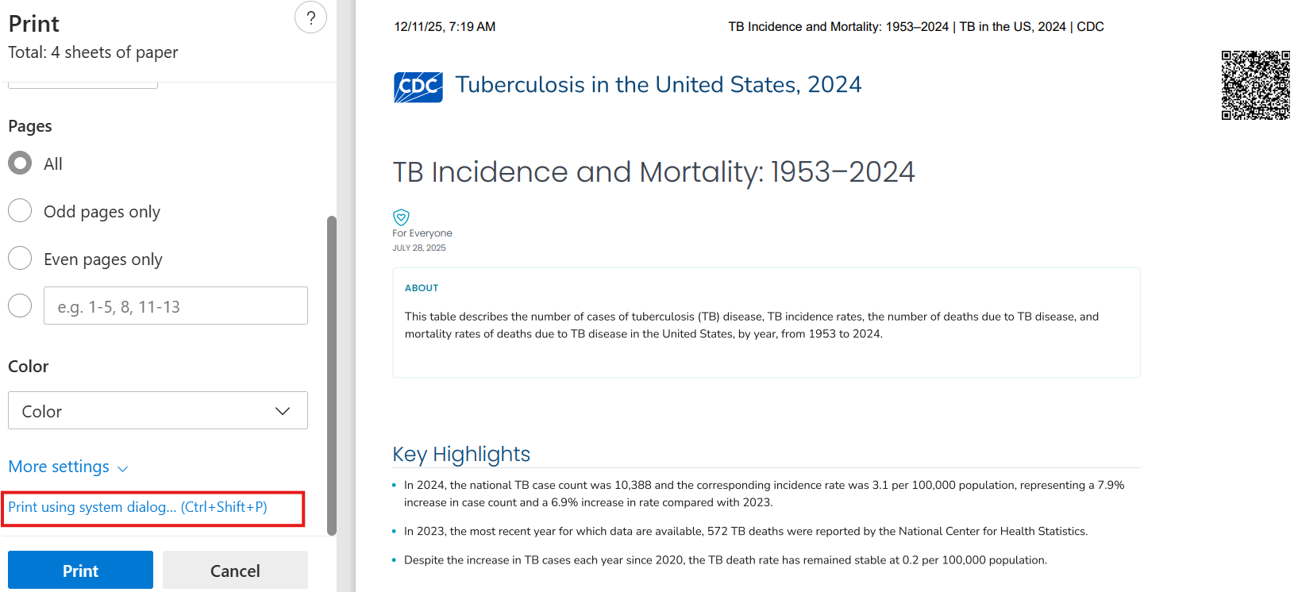Viewport: 1298px width, 592px height.
Task: Open Print using system dialog link
Action: click(x=137, y=507)
